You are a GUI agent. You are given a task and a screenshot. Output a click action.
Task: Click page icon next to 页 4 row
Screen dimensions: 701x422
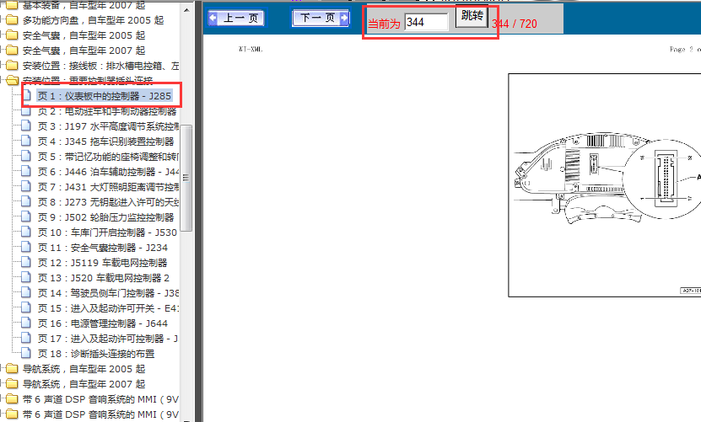point(26,142)
